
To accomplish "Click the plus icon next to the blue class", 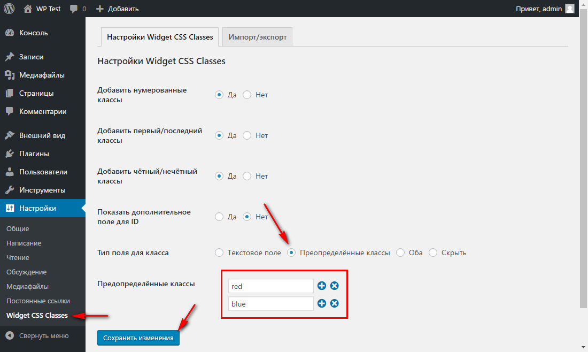I will [x=322, y=304].
